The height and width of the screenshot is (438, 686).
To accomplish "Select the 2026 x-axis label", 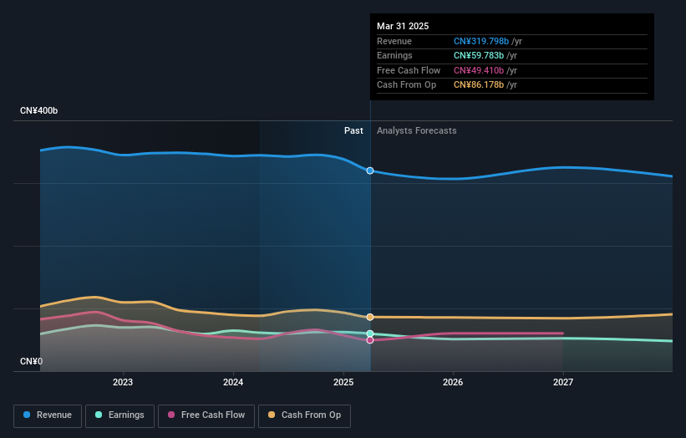I will tap(453, 382).
